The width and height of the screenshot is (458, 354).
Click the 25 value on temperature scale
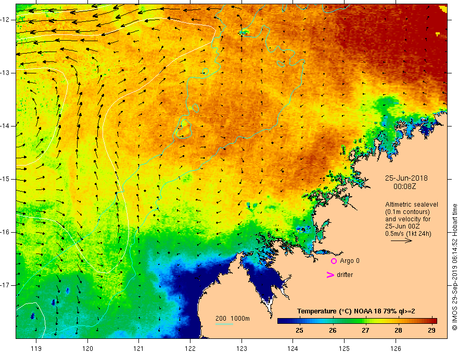click(299, 331)
